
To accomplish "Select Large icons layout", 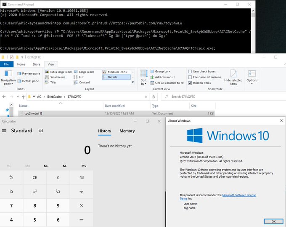I will 84,72.
